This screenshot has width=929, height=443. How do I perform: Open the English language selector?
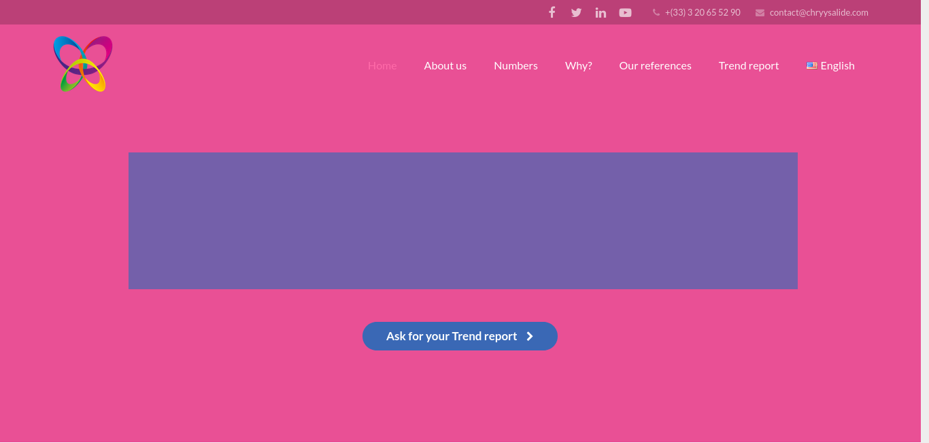coord(830,65)
